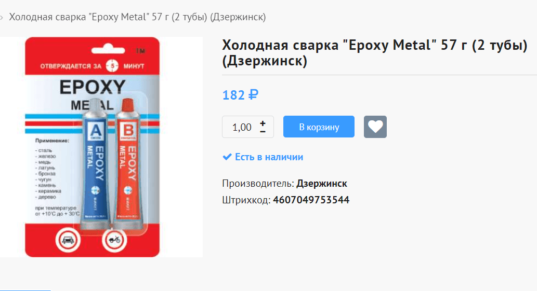Click the 5-minute timer icon on packaging
This screenshot has height=291, width=537.
point(112,65)
